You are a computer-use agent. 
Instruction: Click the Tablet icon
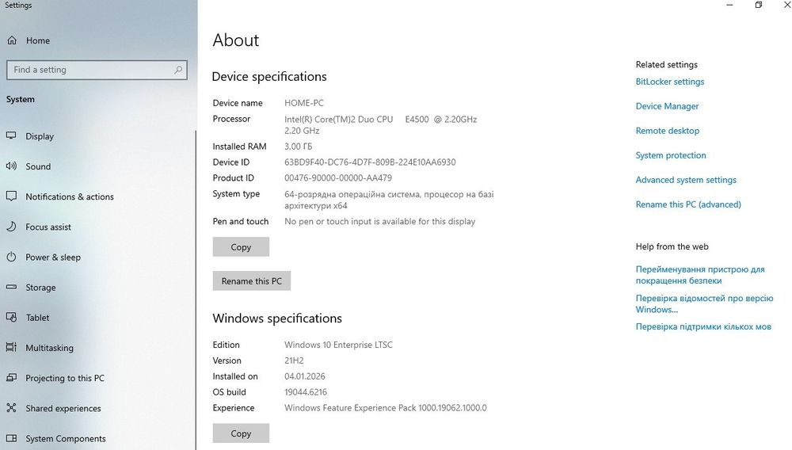[x=11, y=317]
